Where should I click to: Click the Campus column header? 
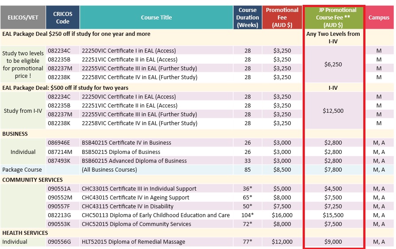click(x=379, y=17)
